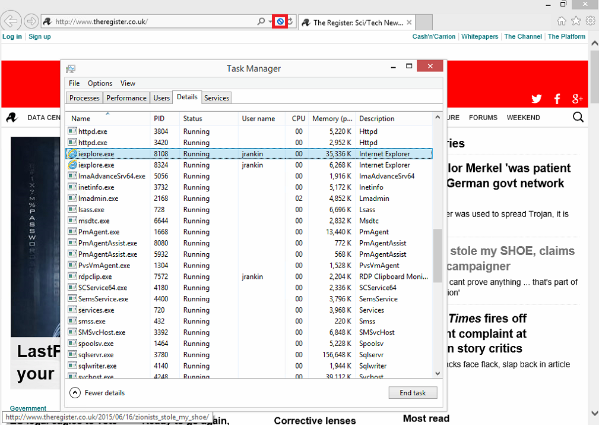
Task: Open the Google Plus icon
Action: coord(577,99)
